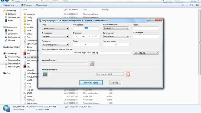This screenshot has height=113, width=201.
Task: Open Загрузки in navigation pane
Action: 10,14
